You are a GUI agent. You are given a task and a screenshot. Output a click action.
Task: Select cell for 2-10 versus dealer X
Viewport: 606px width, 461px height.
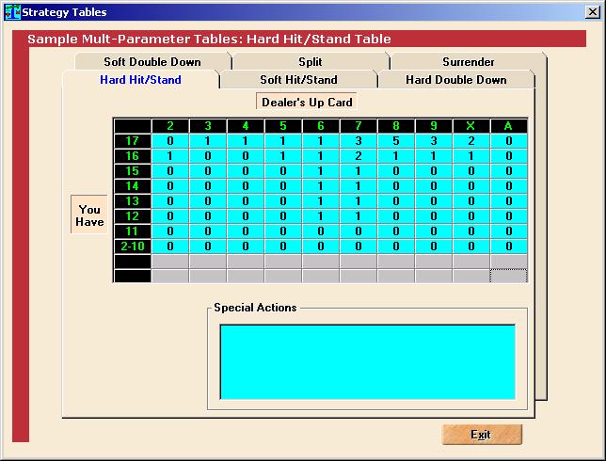[x=470, y=246]
